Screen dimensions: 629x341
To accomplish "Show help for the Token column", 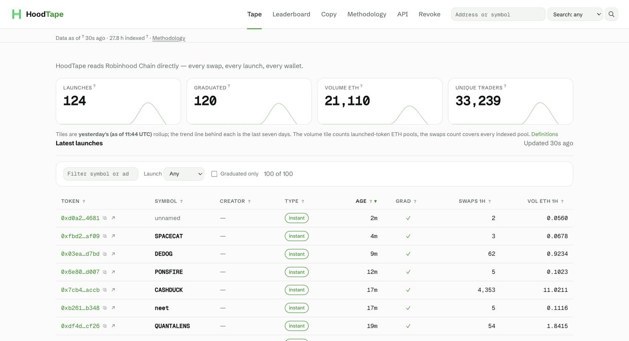I will pos(84,202).
